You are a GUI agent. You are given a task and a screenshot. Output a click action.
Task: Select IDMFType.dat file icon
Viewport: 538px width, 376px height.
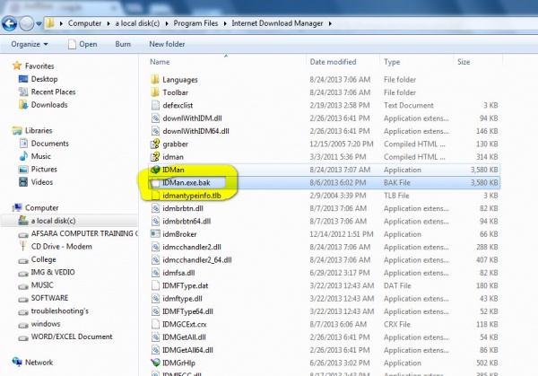(155, 285)
